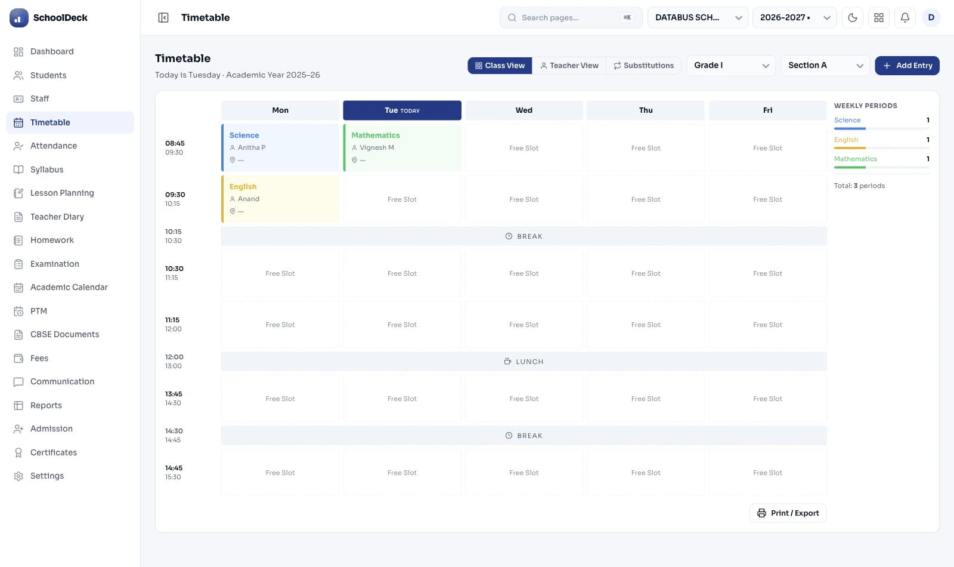
Task: Switch to Teacher View tab
Action: pos(569,66)
